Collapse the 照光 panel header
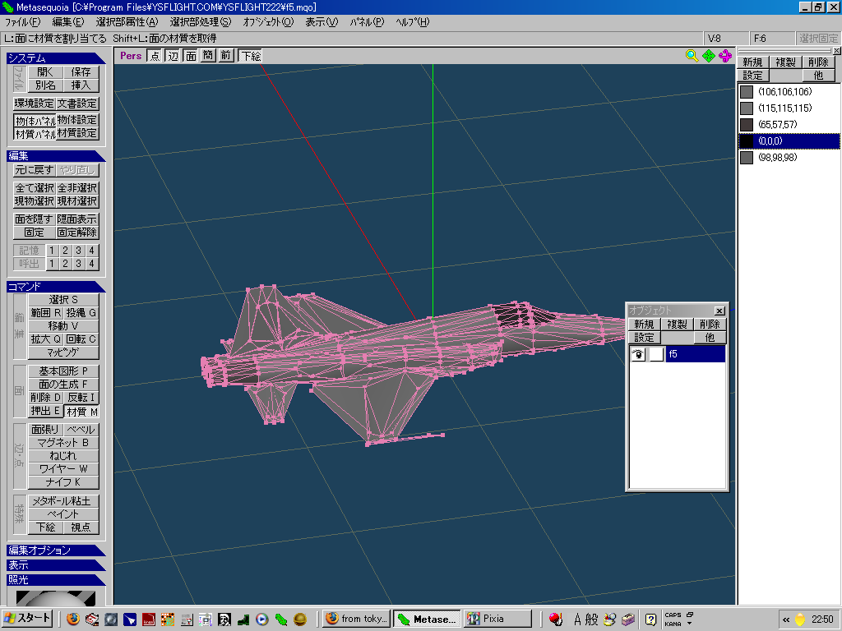Screen dimensions: 842x631 tap(56, 579)
